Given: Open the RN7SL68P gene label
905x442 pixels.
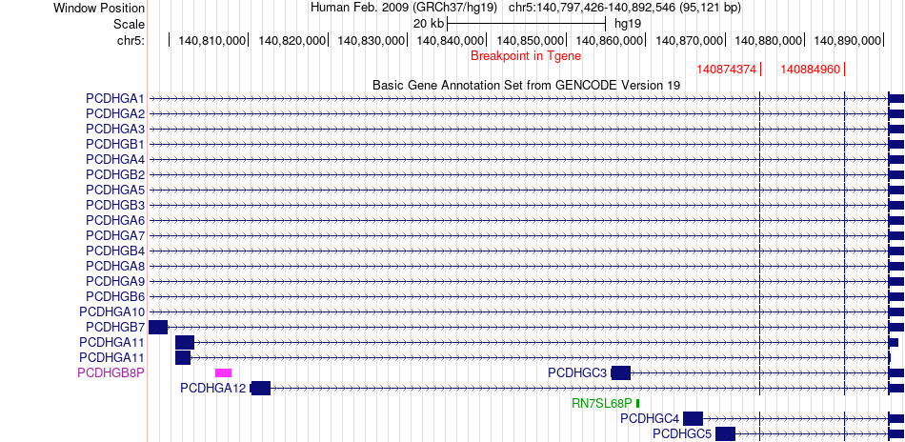Looking at the screenshot, I should pyautogui.click(x=601, y=403).
